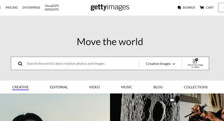Select the Music tab
Screen dimensions: 224x121
pos(127,87)
